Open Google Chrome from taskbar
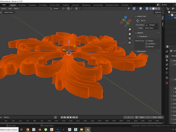176x132 pixels. coord(28,129)
